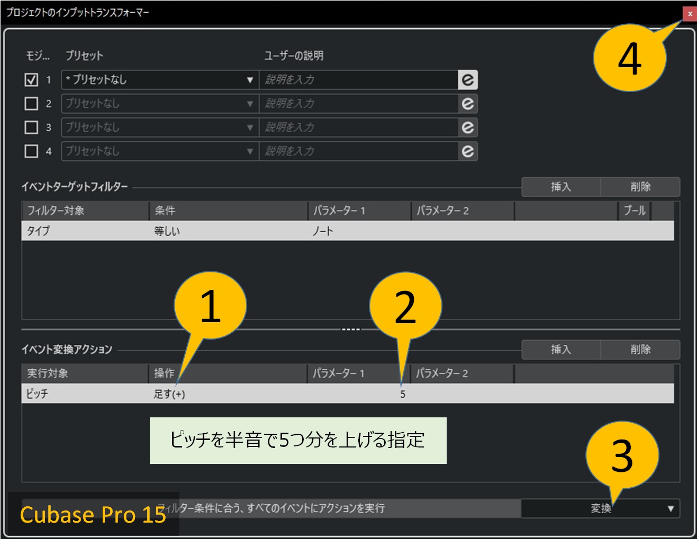Click 削除 in the event target filter section
The image size is (697, 539).
point(640,187)
